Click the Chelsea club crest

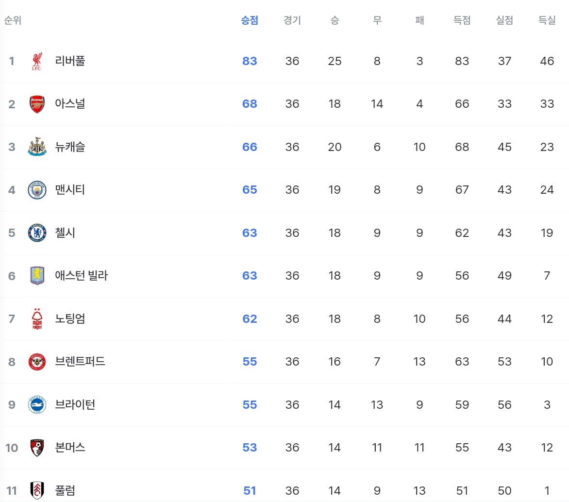[37, 233]
